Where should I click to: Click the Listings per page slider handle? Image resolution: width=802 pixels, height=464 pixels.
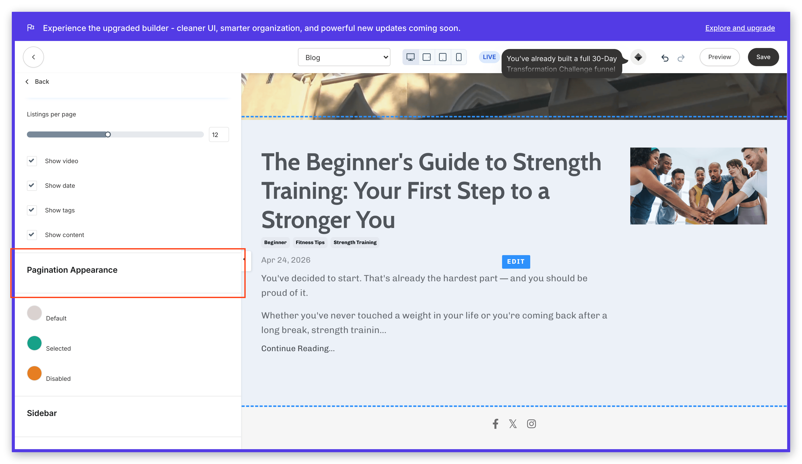108,135
